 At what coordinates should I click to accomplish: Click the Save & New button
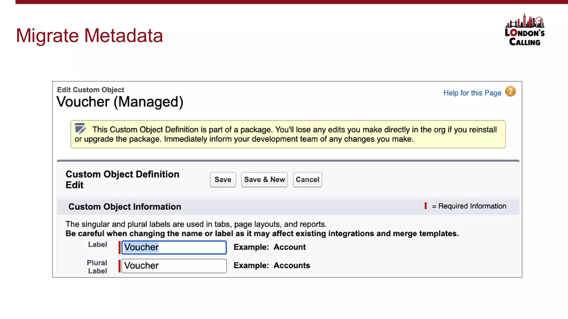click(265, 180)
